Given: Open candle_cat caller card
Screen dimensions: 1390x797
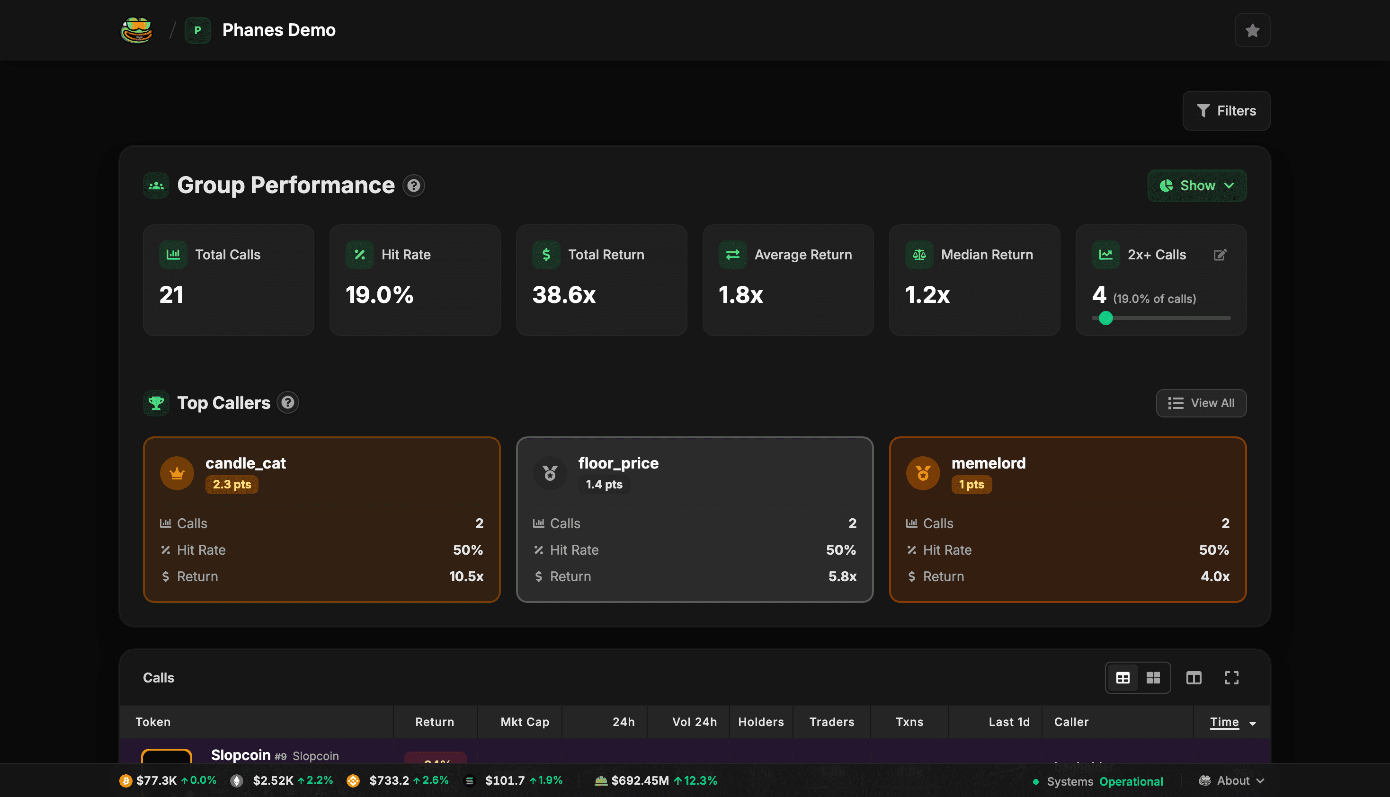Looking at the screenshot, I should point(321,520).
